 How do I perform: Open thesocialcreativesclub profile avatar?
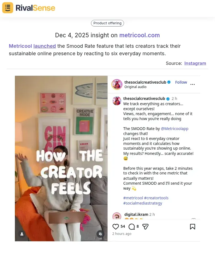pyautogui.click(x=117, y=84)
